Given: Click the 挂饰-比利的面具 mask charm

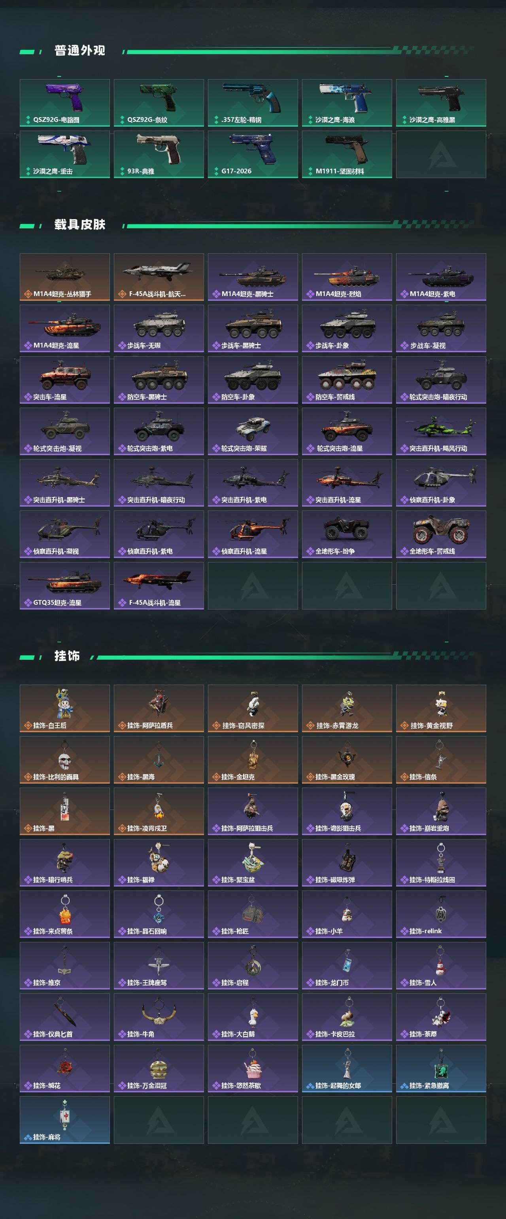Looking at the screenshot, I should point(65,760).
